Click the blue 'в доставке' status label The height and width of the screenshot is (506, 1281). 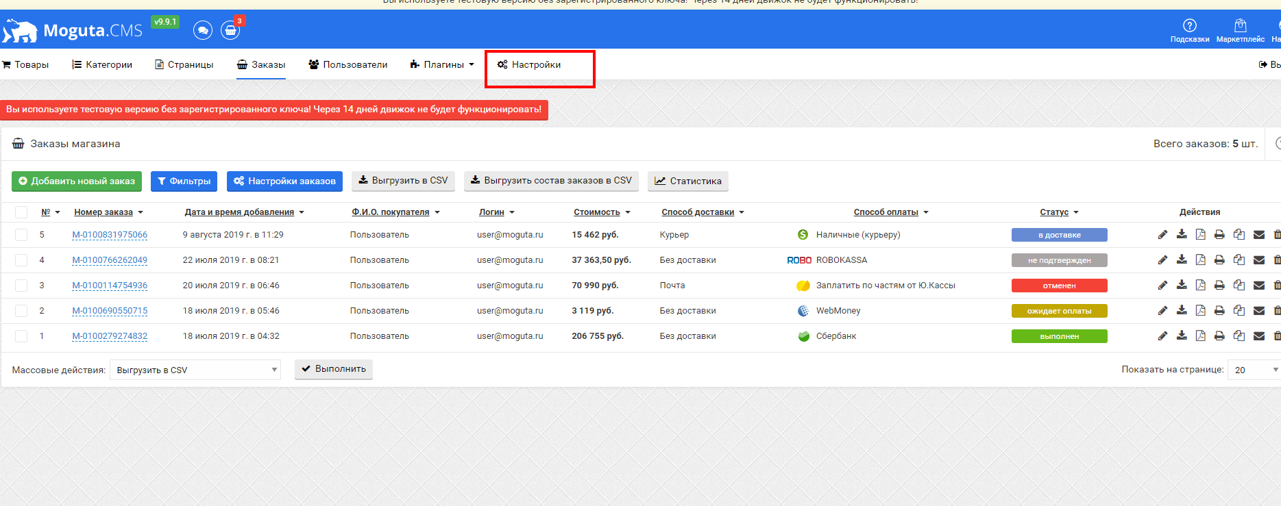pyautogui.click(x=1060, y=235)
